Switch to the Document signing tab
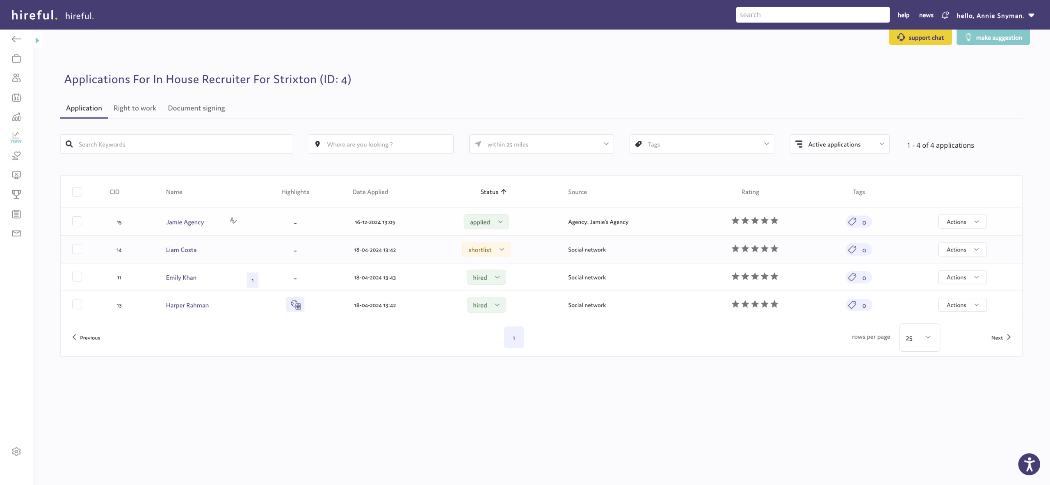The height and width of the screenshot is (485, 1050). point(196,108)
